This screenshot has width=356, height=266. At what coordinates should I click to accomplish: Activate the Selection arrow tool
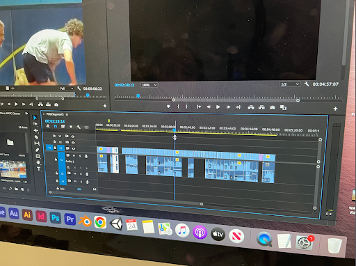35,118
